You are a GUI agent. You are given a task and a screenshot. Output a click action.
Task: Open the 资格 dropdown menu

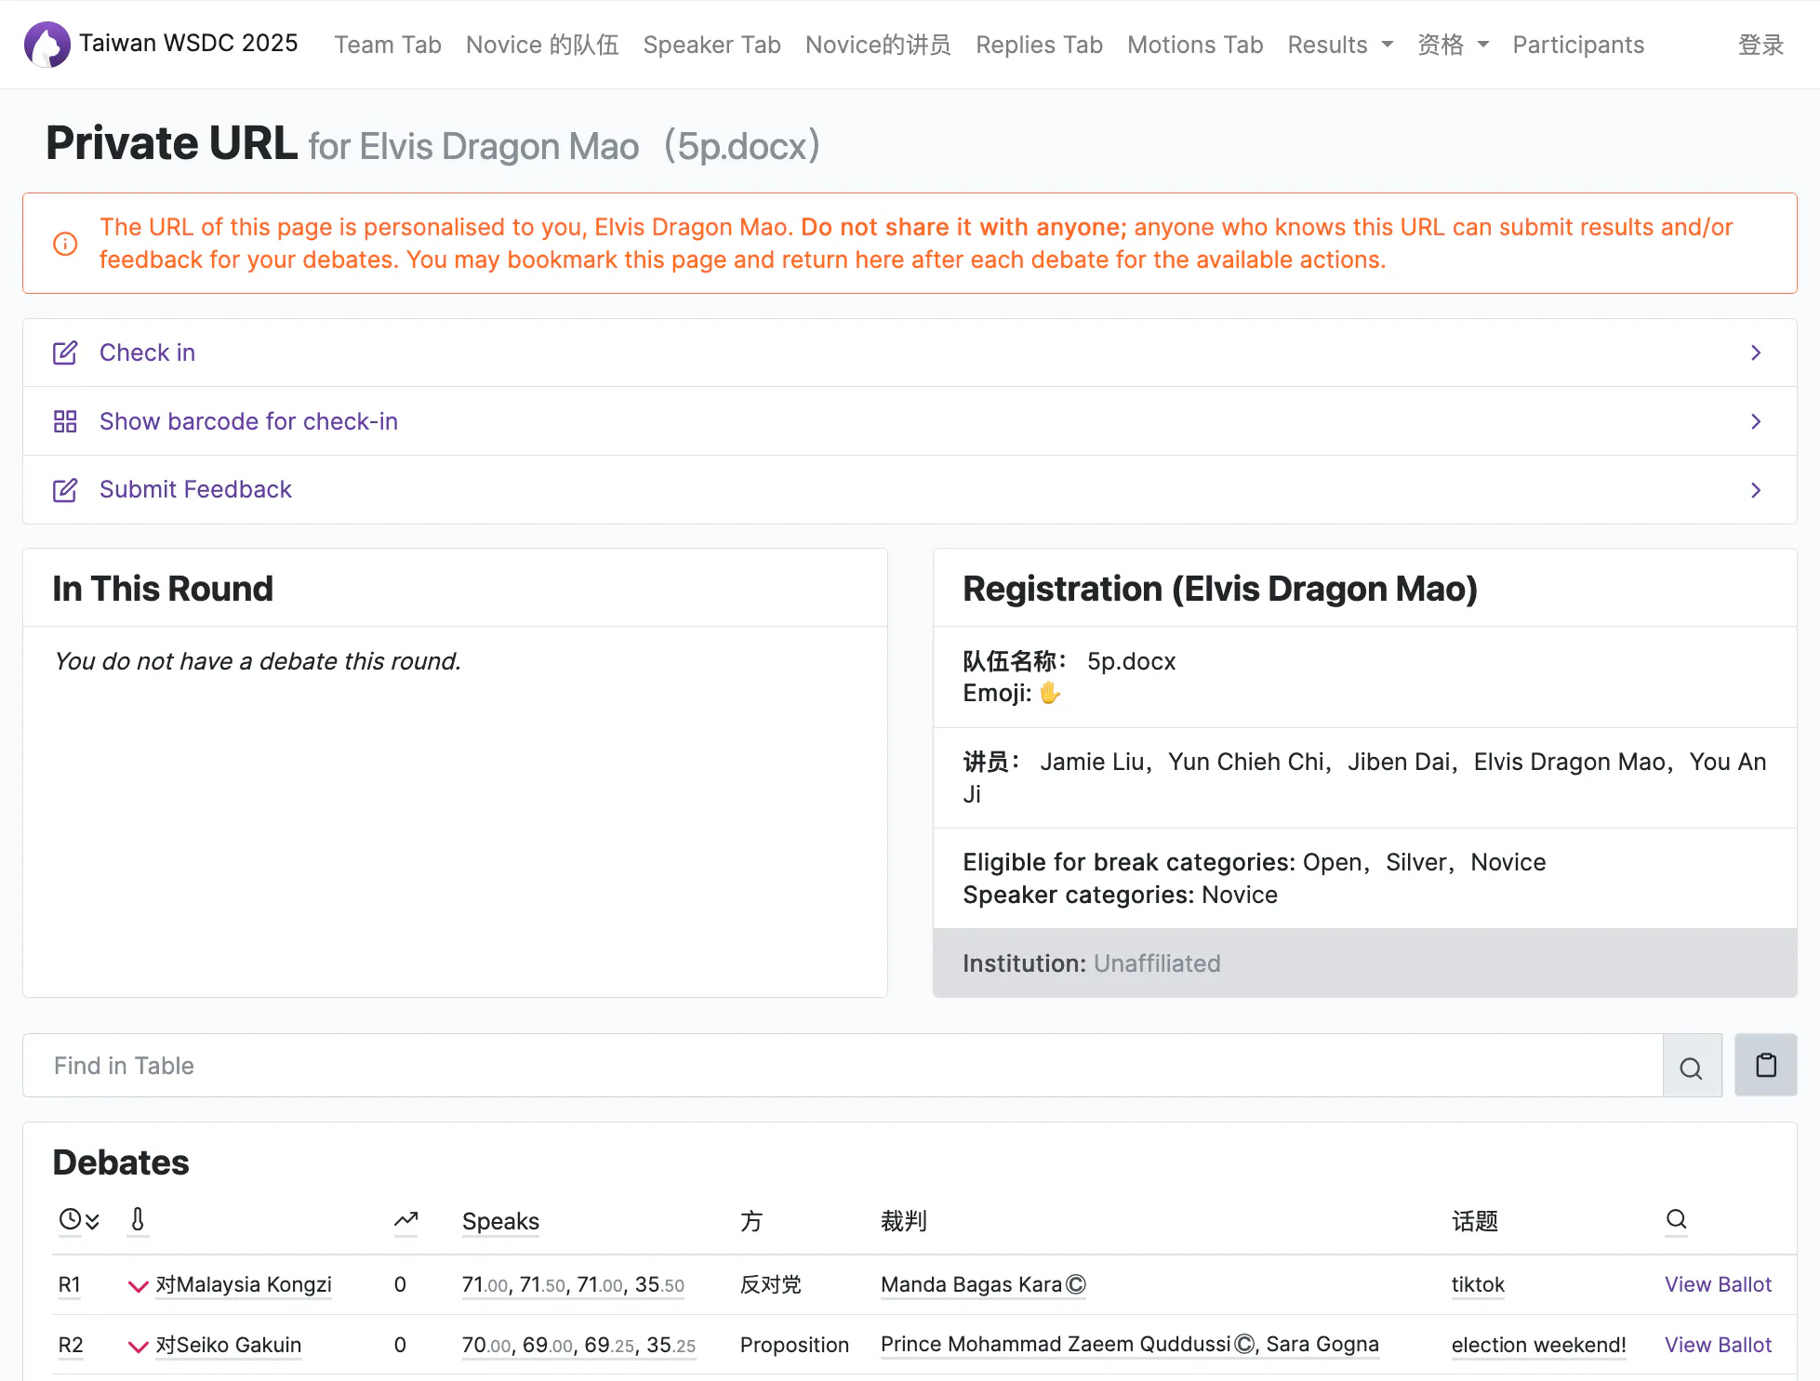pos(1453,45)
